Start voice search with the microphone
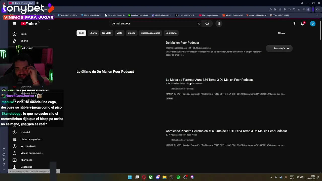 [x=219, y=24]
